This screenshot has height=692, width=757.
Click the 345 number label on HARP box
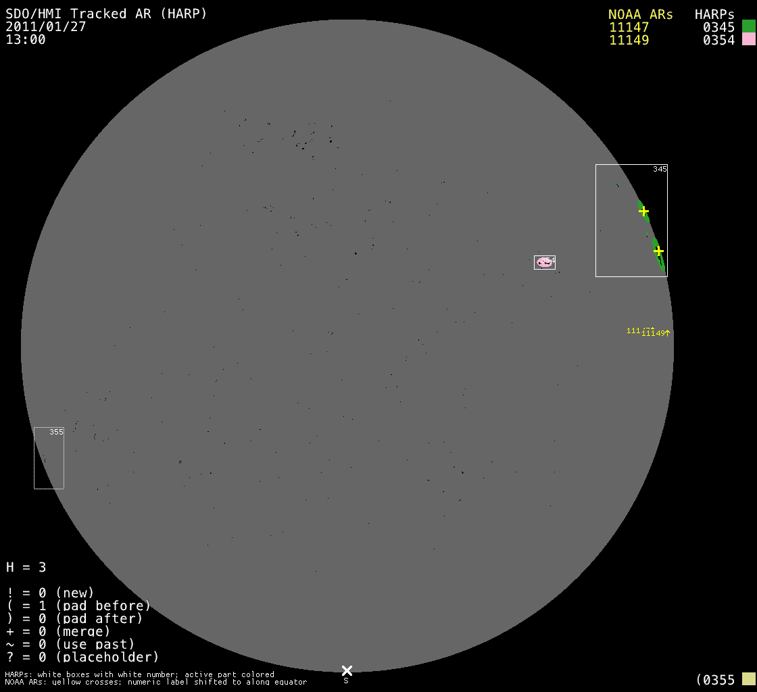(660, 169)
